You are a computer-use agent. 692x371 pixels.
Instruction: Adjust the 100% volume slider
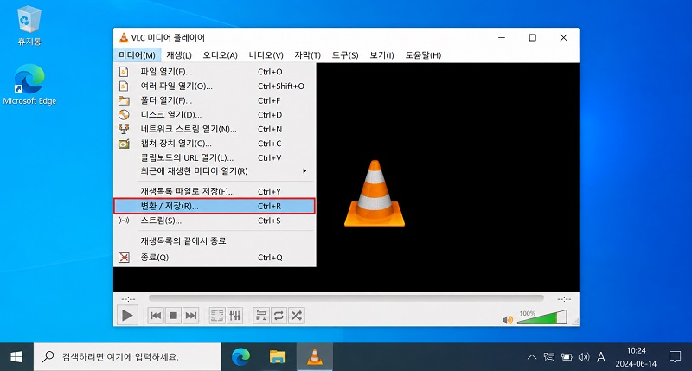pyautogui.click(x=542, y=317)
